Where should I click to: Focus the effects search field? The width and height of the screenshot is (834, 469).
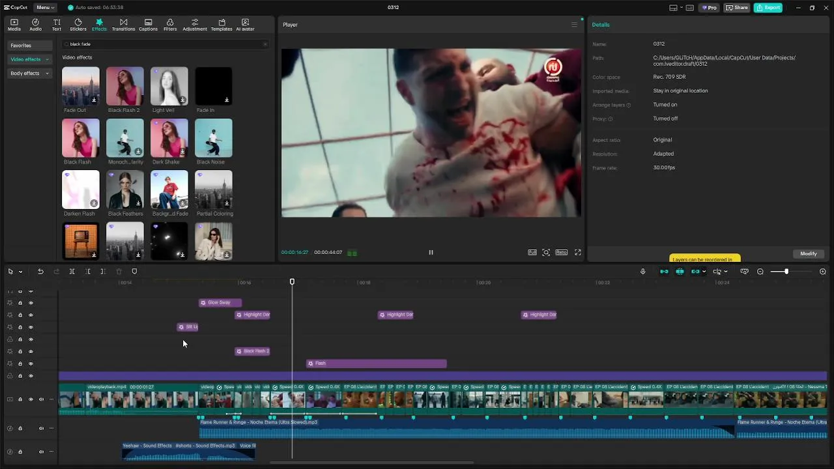point(165,44)
